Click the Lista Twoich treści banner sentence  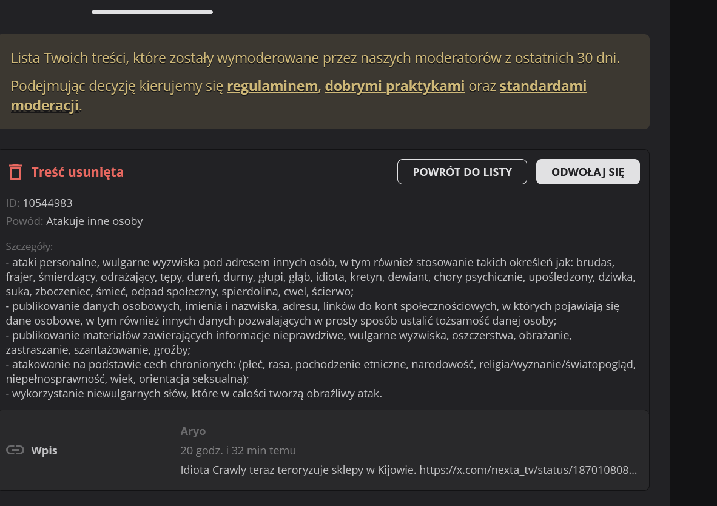pos(315,59)
